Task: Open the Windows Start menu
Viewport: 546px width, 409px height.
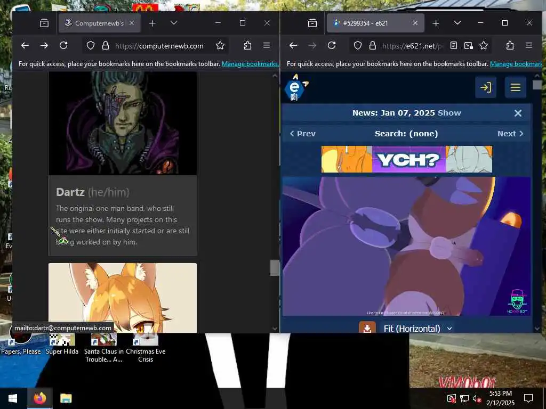Action: point(13,398)
